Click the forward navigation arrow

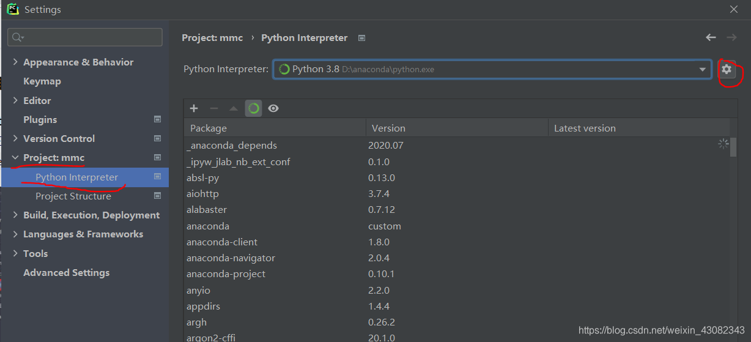731,37
